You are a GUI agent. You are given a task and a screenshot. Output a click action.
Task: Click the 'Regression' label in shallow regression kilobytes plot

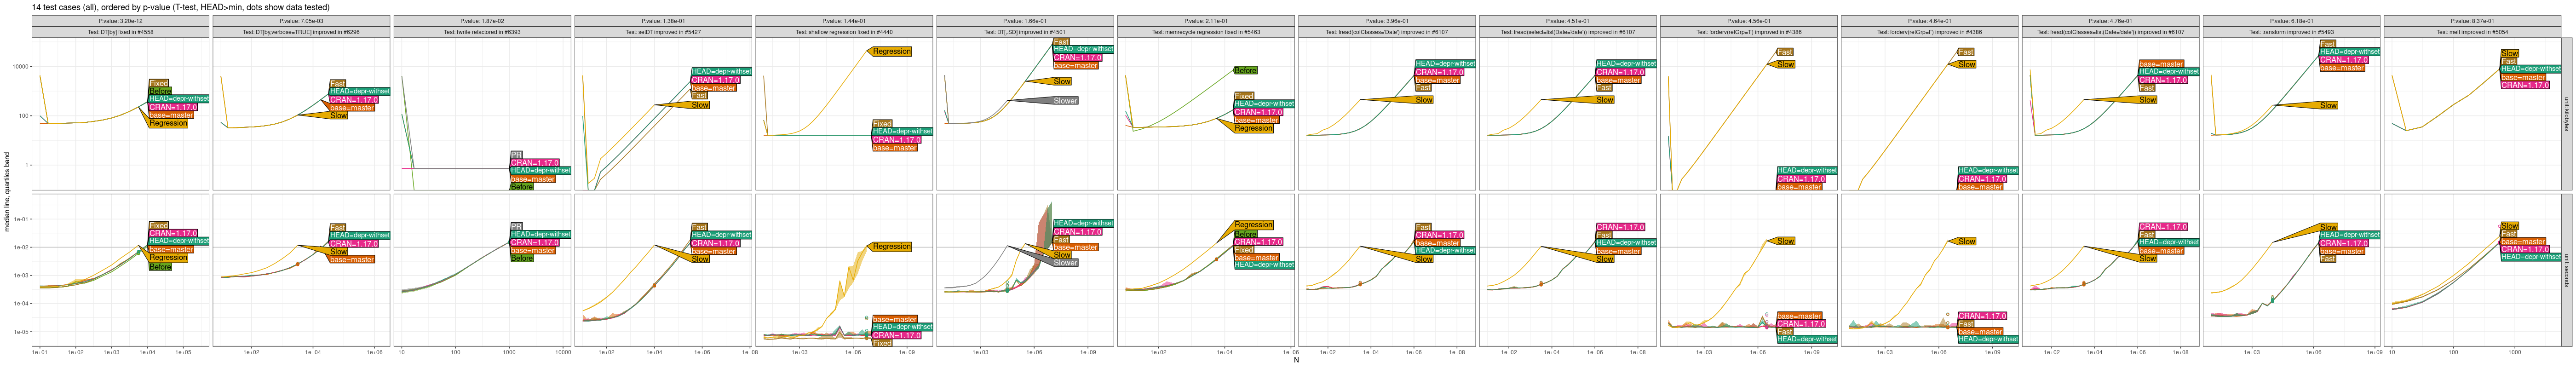pyautogui.click(x=891, y=51)
